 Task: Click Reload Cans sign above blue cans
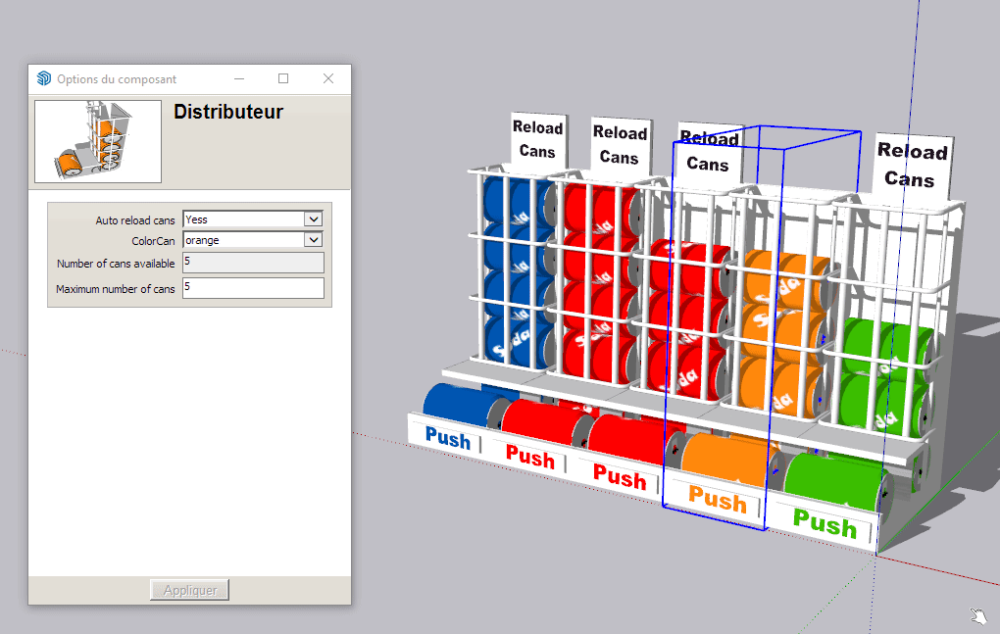point(537,139)
